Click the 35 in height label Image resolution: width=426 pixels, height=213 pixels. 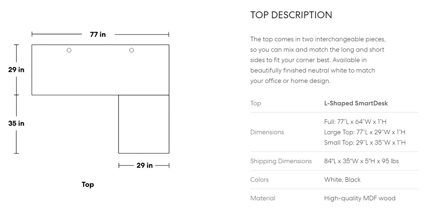tap(16, 123)
